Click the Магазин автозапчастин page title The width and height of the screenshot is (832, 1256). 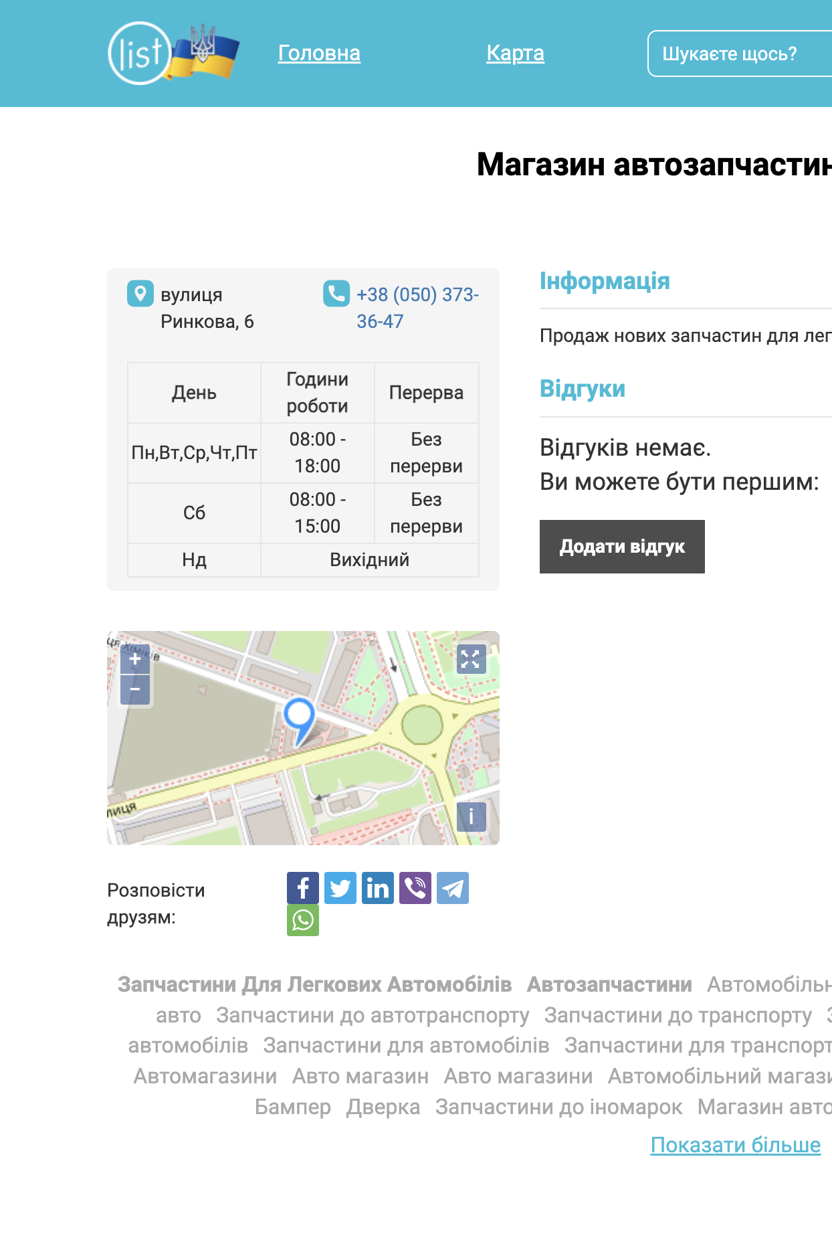[654, 164]
